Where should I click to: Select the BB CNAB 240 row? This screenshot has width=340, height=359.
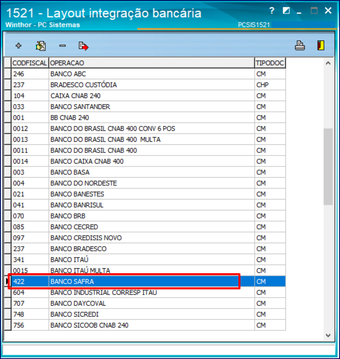point(149,118)
